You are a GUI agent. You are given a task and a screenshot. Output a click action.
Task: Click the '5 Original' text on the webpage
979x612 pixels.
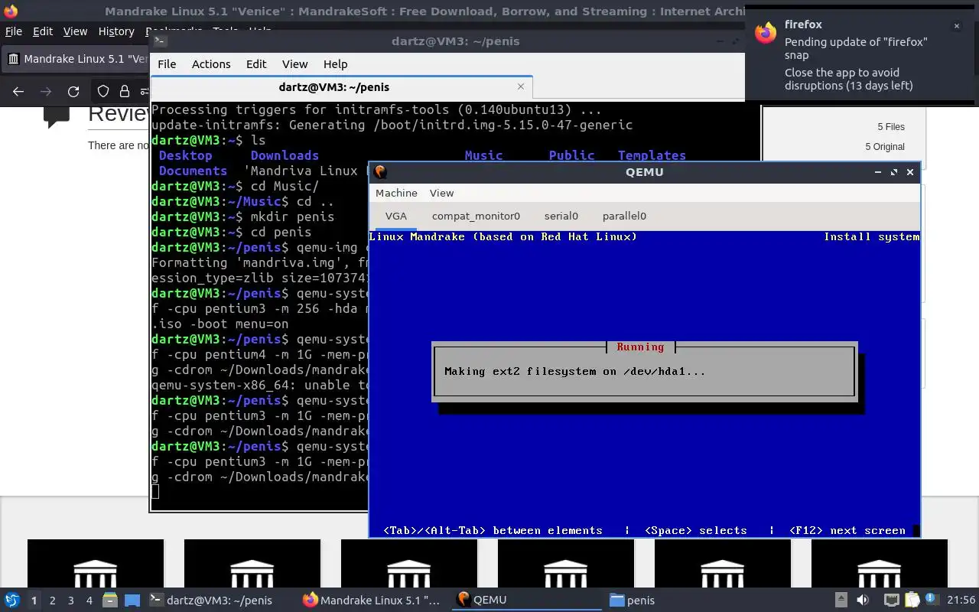click(885, 147)
